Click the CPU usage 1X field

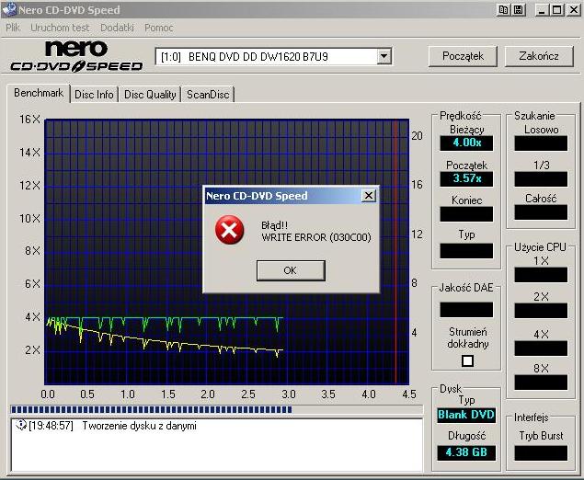pyautogui.click(x=541, y=275)
